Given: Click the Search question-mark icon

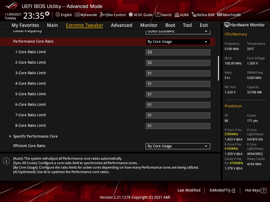Looking at the screenshot, I should [158, 15].
